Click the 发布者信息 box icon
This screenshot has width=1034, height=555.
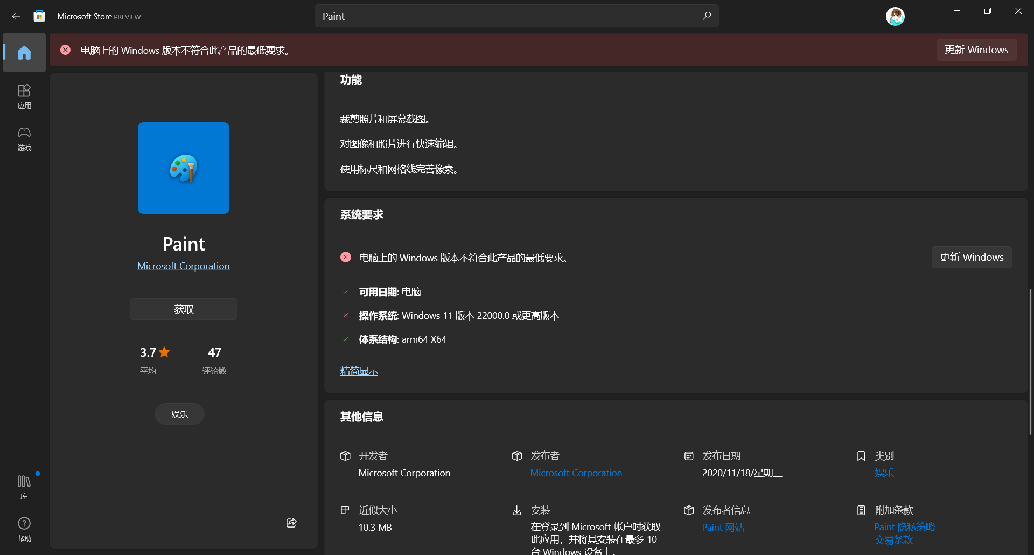coord(689,510)
